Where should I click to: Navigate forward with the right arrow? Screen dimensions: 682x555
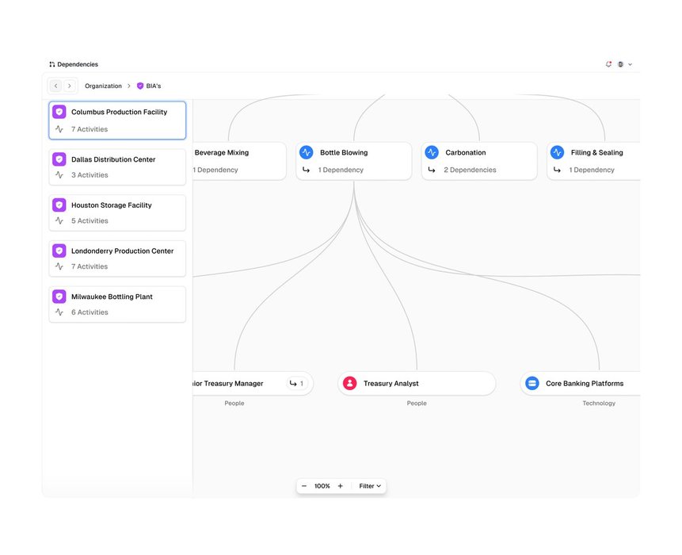70,86
